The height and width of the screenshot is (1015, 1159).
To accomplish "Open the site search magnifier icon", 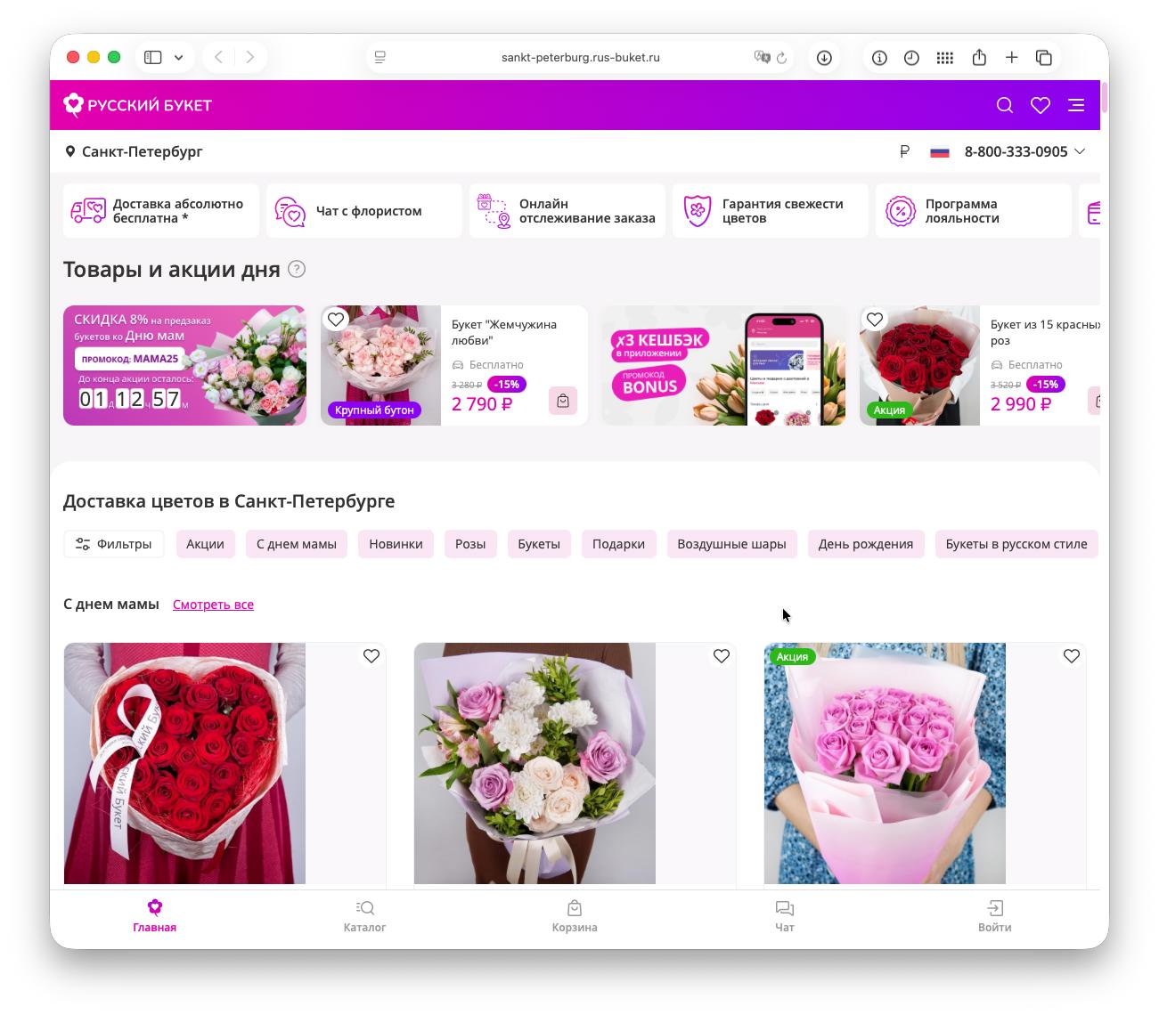I will [x=1004, y=105].
